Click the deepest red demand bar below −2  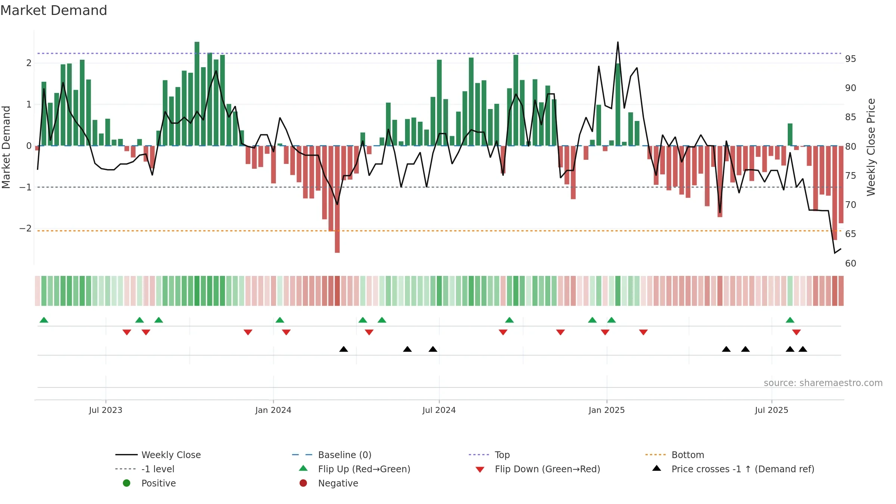pyautogui.click(x=337, y=199)
